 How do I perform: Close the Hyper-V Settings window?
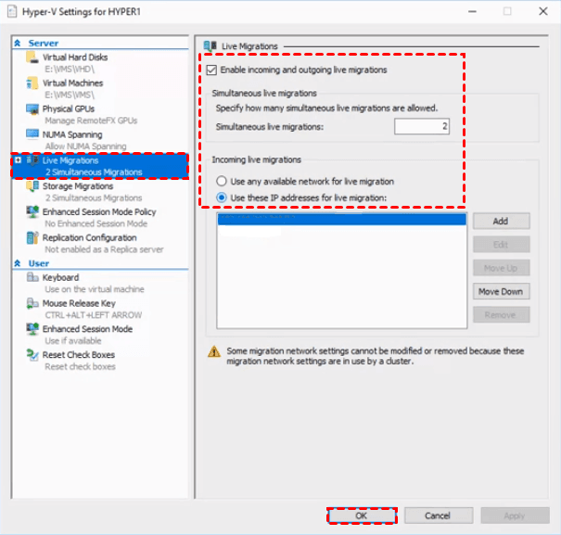pyautogui.click(x=543, y=11)
